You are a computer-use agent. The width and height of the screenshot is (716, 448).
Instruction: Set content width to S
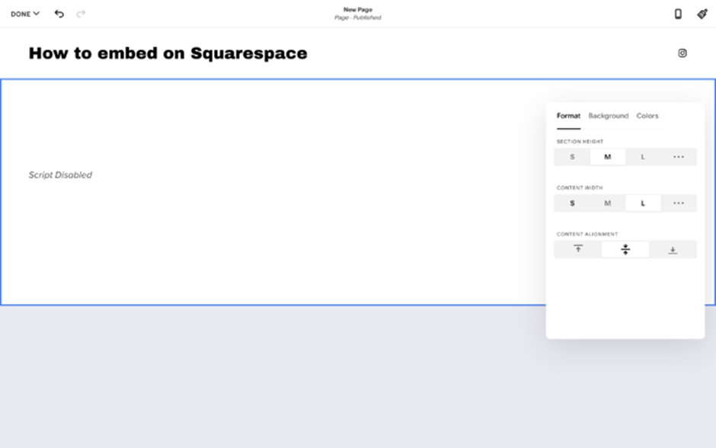tap(572, 203)
